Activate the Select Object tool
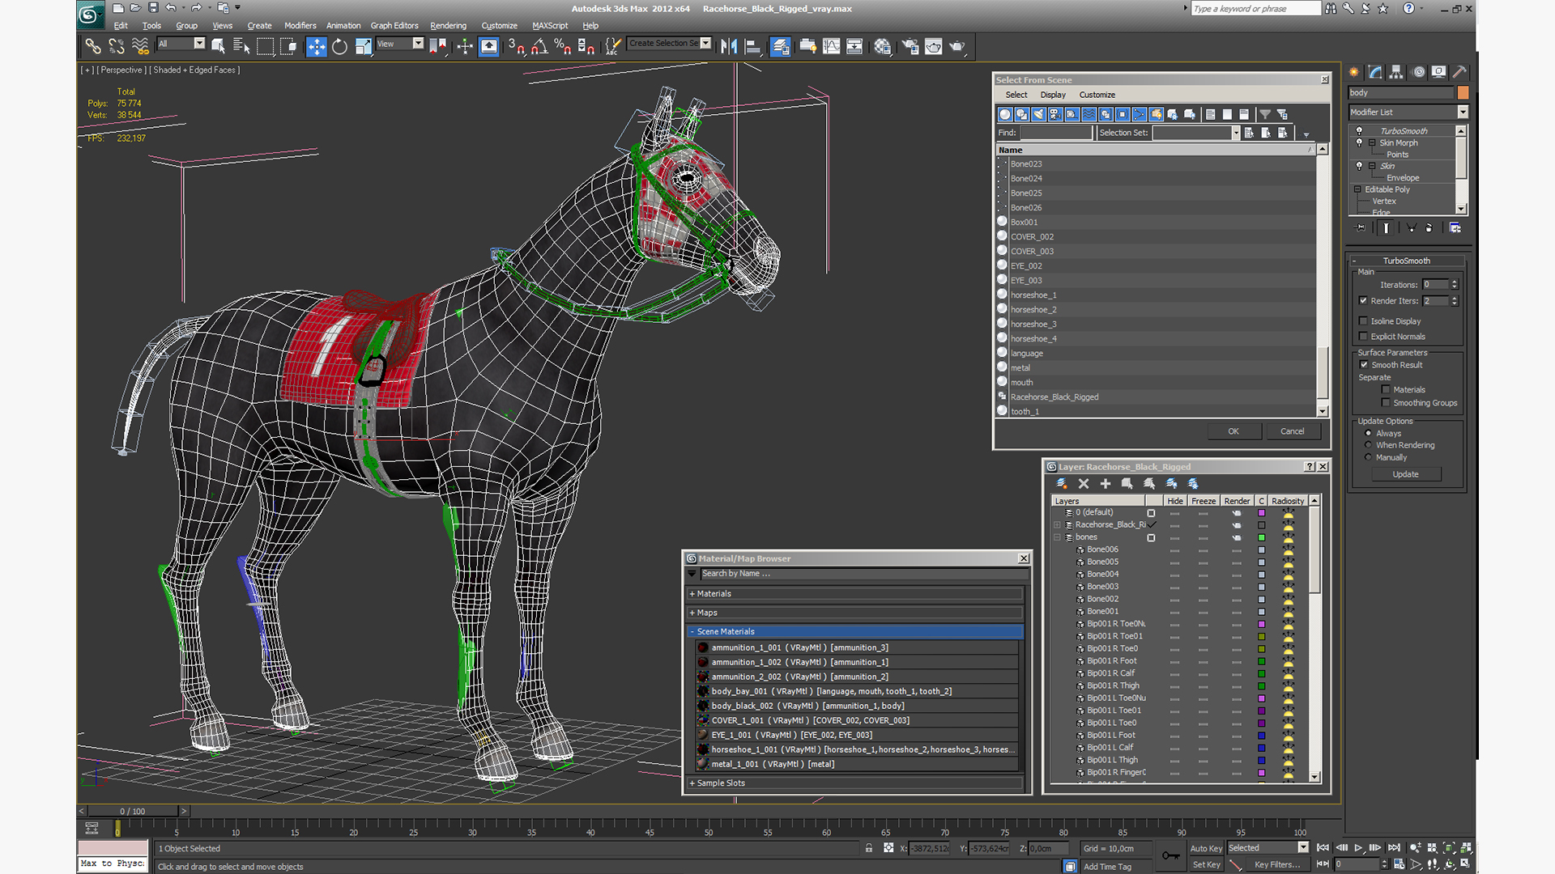This screenshot has height=874, width=1555. point(218,46)
